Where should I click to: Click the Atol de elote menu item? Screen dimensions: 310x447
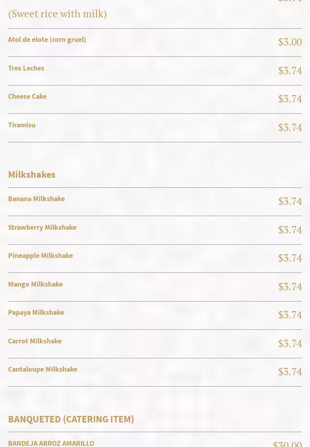tap(47, 40)
